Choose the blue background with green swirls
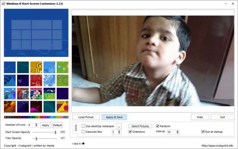This screenshot has width=238, height=149. click(10, 94)
